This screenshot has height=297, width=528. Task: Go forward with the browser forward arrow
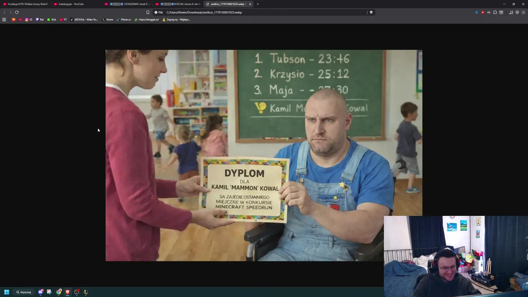(x=10, y=12)
